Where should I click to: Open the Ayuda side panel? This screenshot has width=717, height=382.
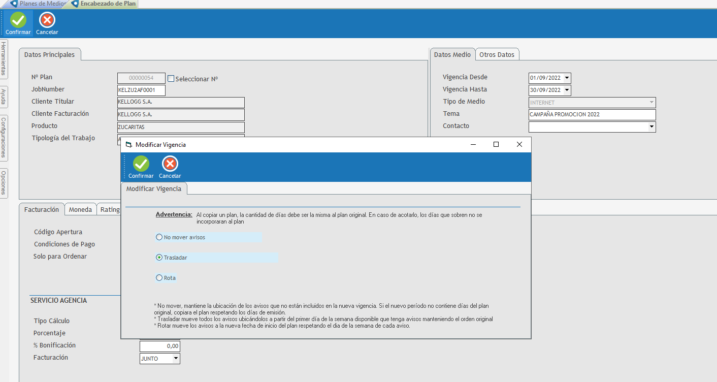point(4,97)
